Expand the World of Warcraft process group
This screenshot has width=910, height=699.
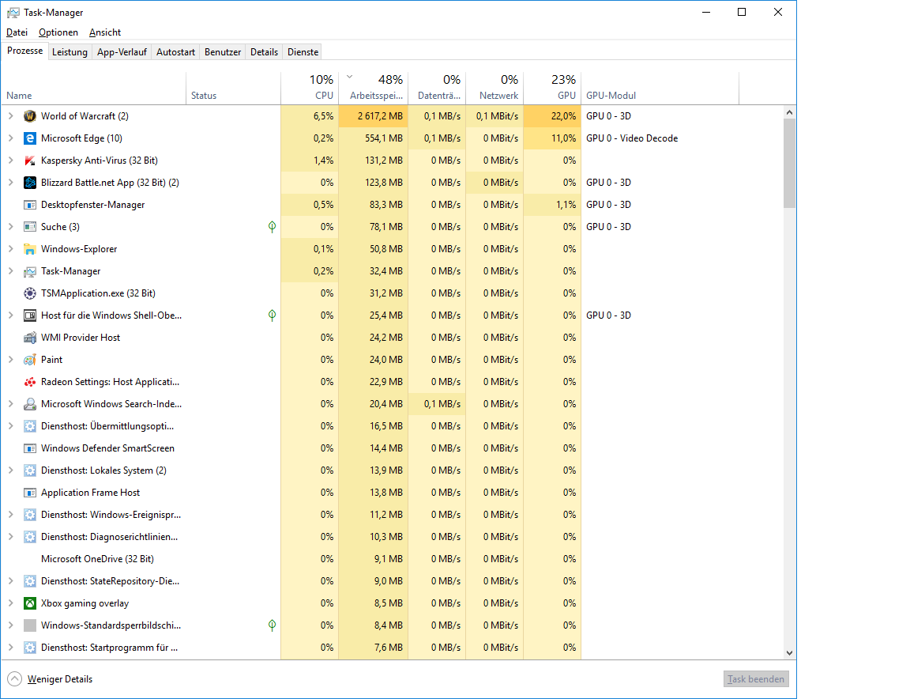click(10, 116)
